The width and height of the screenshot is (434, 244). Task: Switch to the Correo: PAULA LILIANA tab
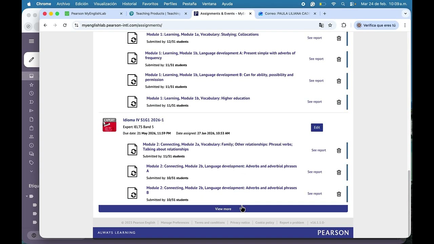tap(288, 14)
